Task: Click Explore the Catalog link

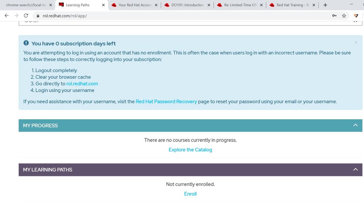Action: coord(190,150)
